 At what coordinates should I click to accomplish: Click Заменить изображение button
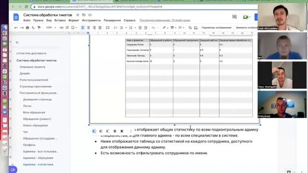[246, 28]
